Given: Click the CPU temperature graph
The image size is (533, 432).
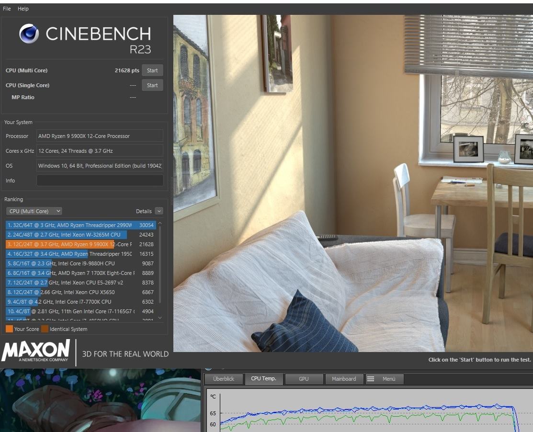Looking at the screenshot, I should 370,410.
